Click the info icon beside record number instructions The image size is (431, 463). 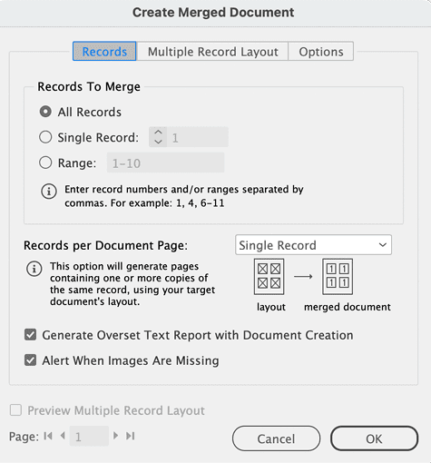point(49,192)
